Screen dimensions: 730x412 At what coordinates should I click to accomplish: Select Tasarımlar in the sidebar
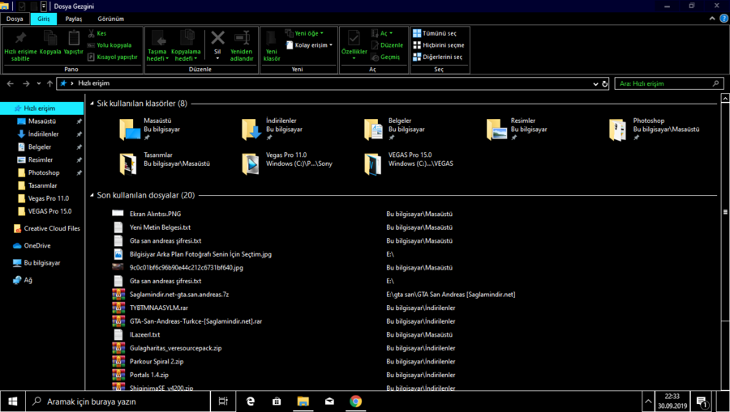42,185
